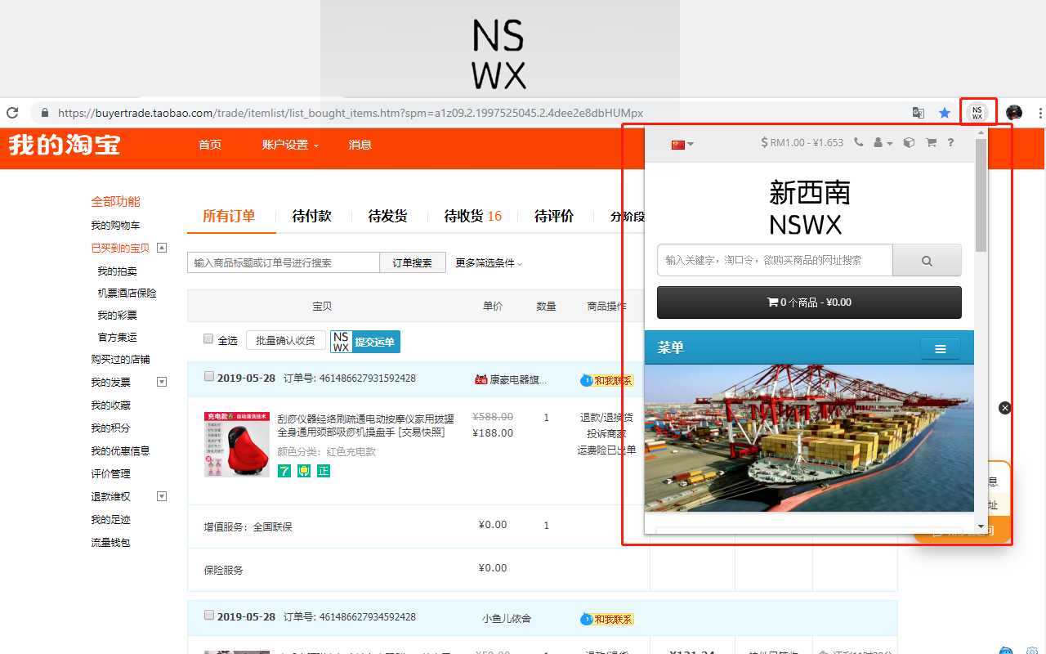1046x654 pixels.
Task: Click the magnifier search button in the NSWX popup
Action: coord(927,261)
